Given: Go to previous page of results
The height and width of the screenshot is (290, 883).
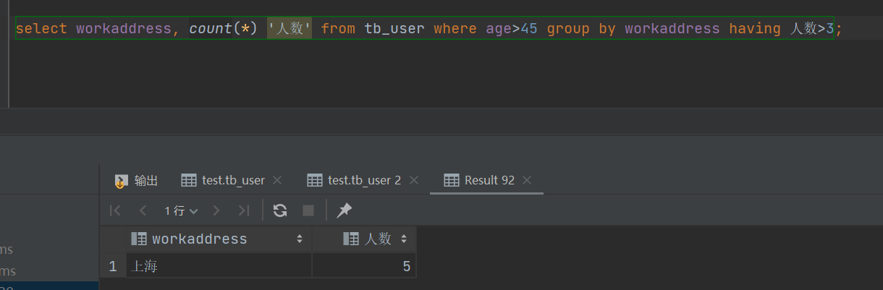Looking at the screenshot, I should 143,210.
